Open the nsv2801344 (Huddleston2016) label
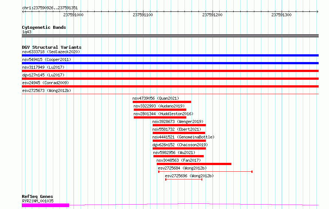329x209 pixels. tap(163, 114)
